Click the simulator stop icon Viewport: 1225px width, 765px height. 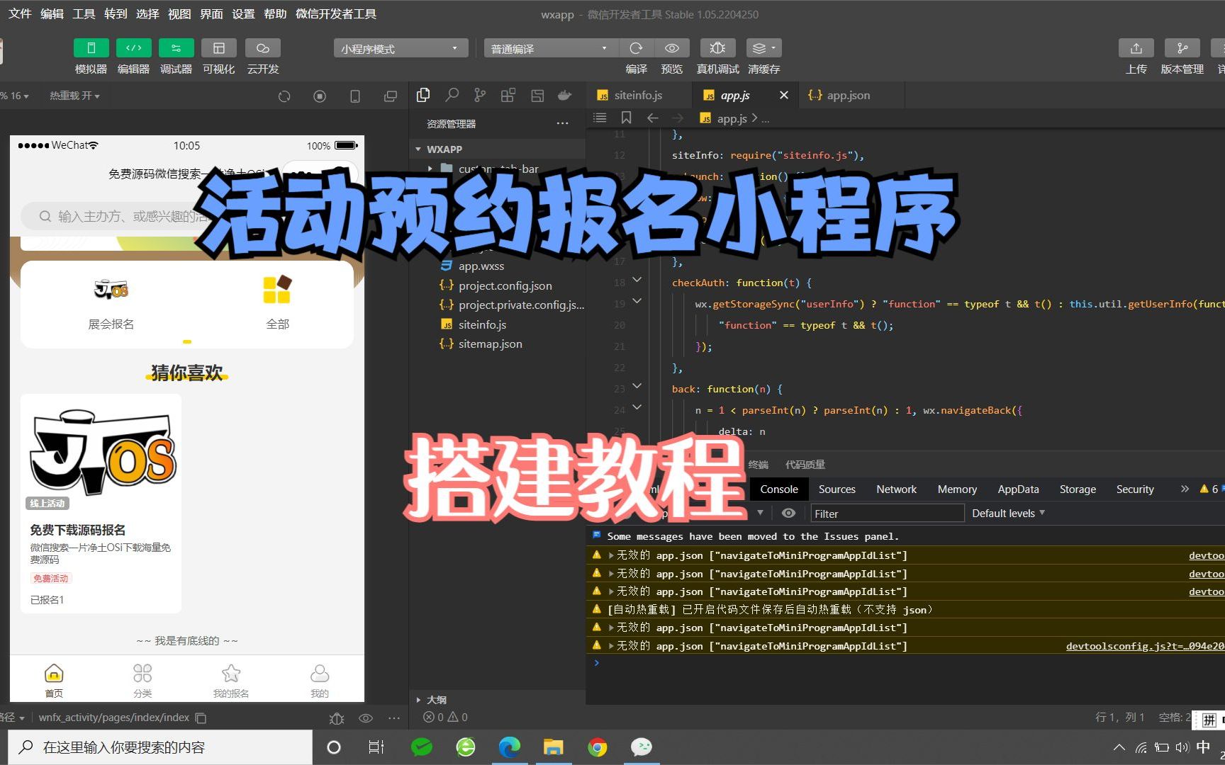click(x=320, y=96)
